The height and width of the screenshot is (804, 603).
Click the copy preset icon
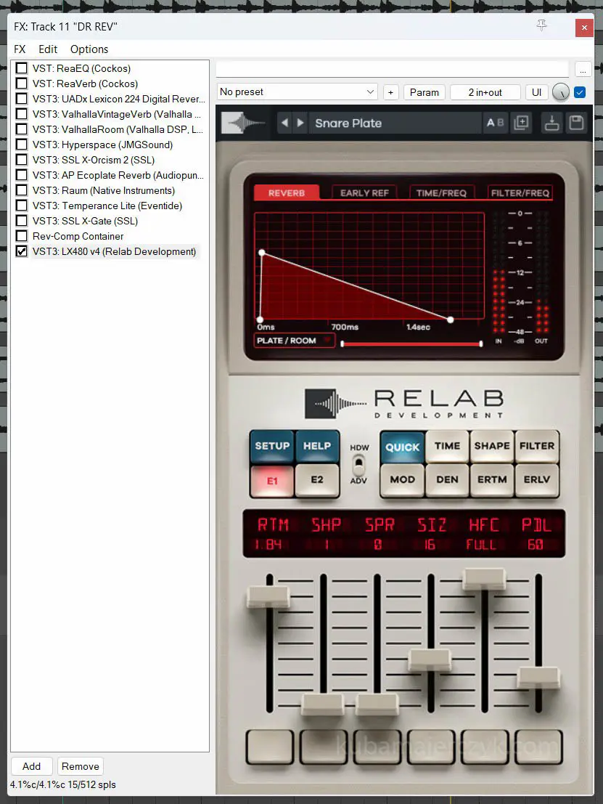coord(521,123)
